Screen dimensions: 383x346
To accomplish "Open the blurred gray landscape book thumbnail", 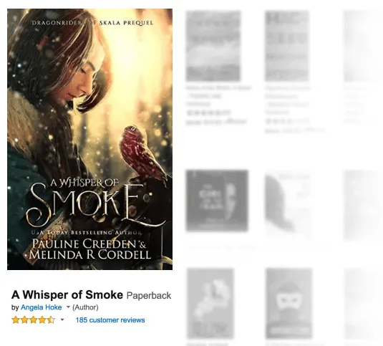I will [x=213, y=46].
